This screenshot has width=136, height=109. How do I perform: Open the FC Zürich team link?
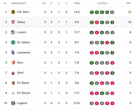coord(24,93)
